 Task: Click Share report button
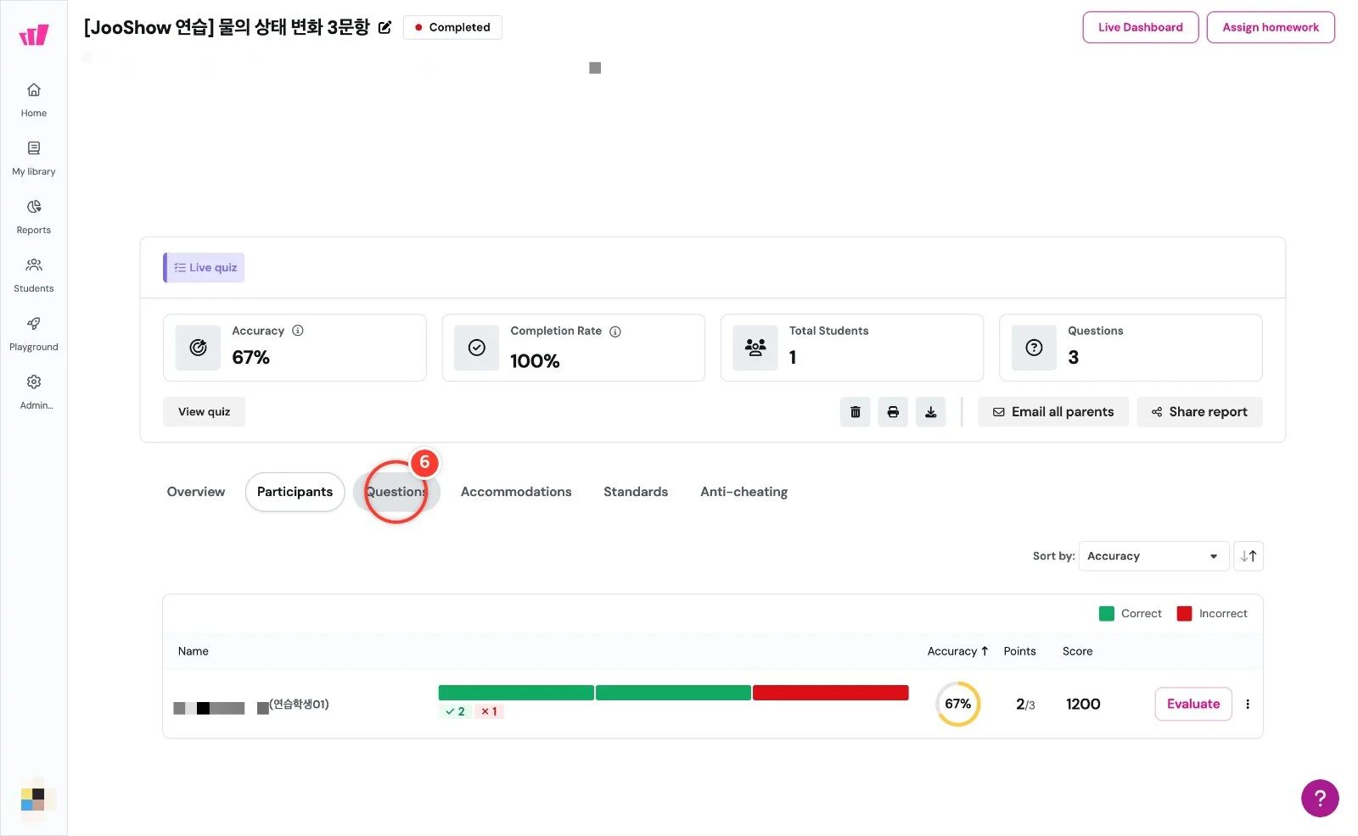(x=1199, y=412)
